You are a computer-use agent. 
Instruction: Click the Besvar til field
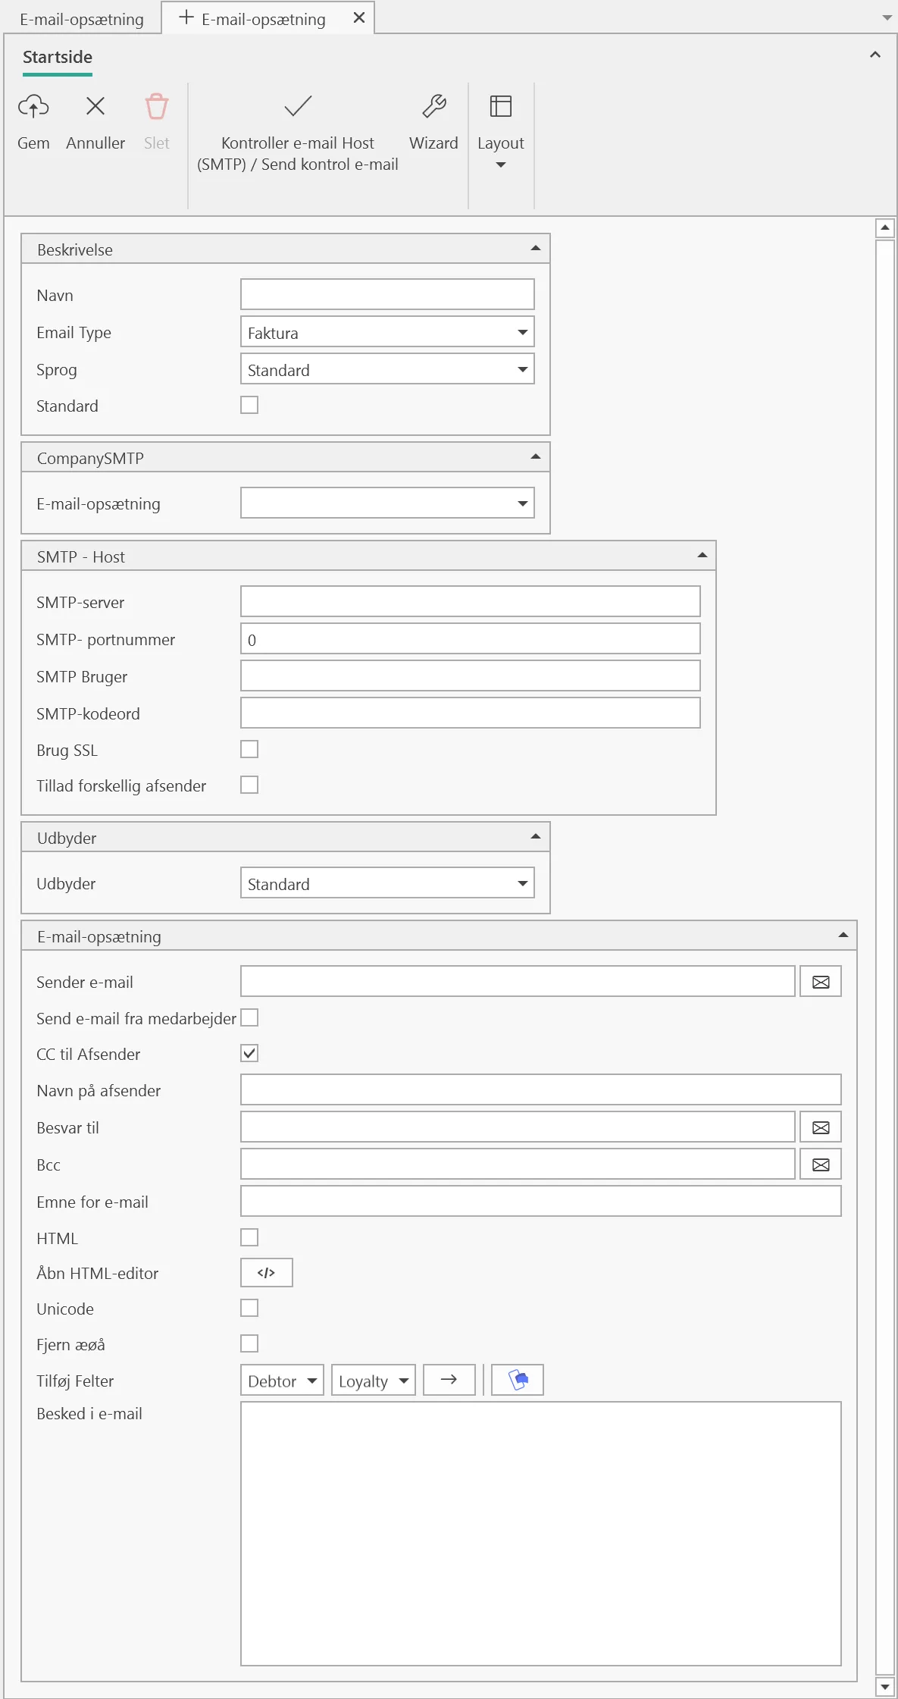pyautogui.click(x=518, y=1127)
